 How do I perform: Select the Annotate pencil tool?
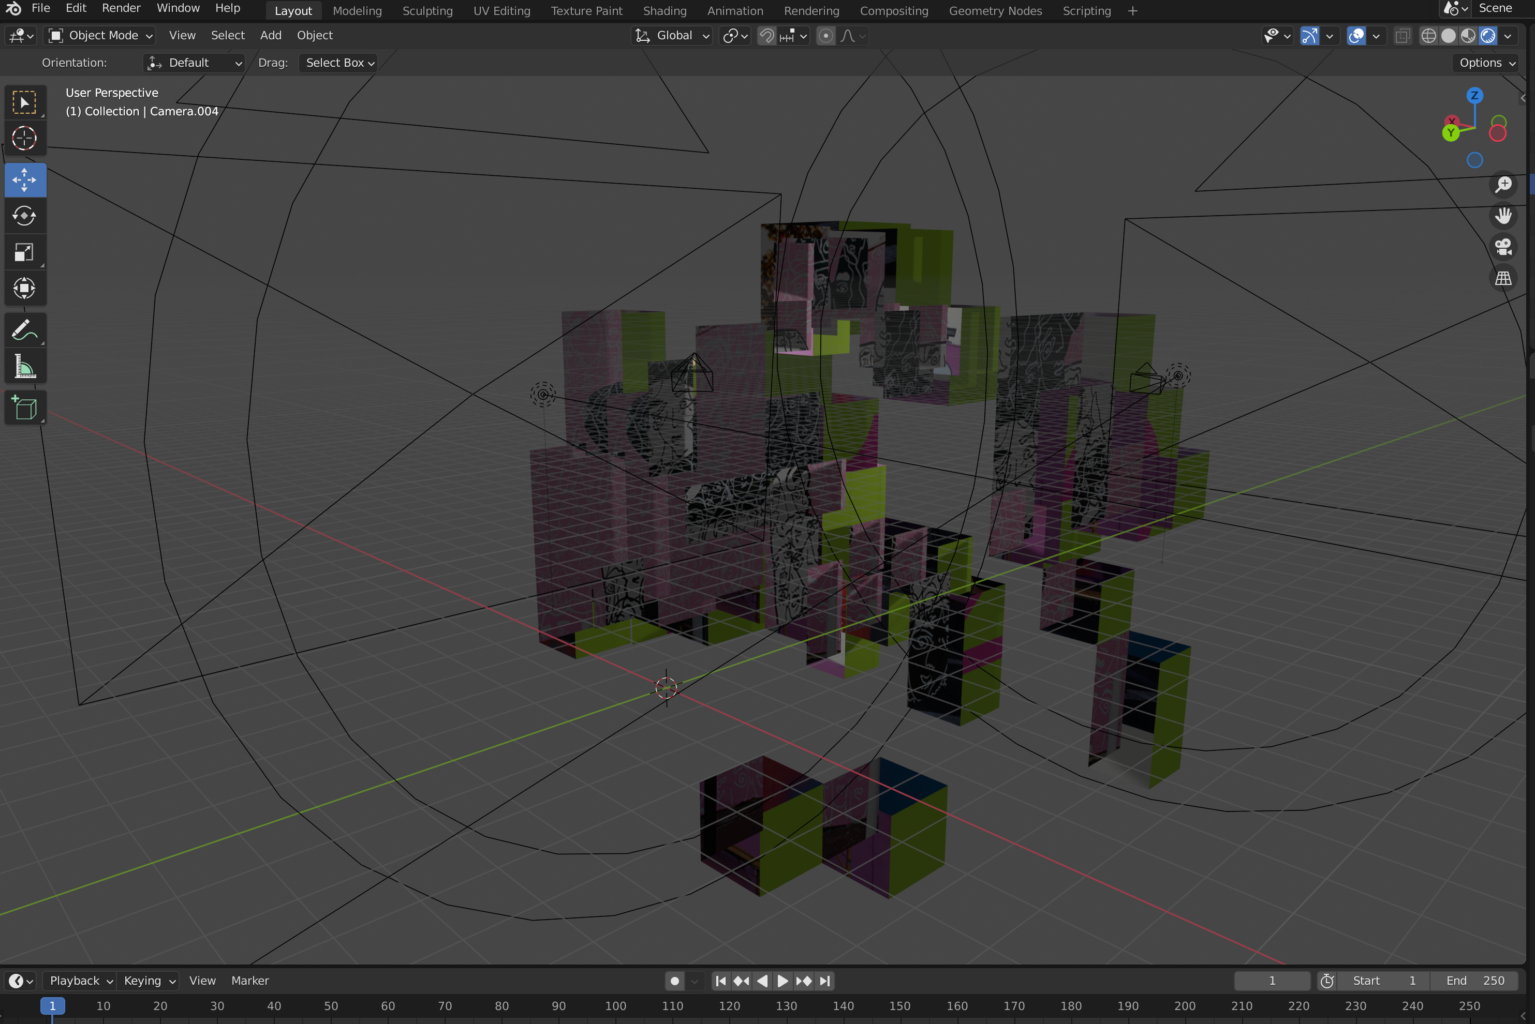pos(24,330)
